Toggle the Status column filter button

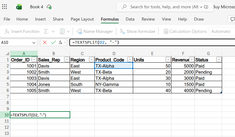(x=219, y=60)
